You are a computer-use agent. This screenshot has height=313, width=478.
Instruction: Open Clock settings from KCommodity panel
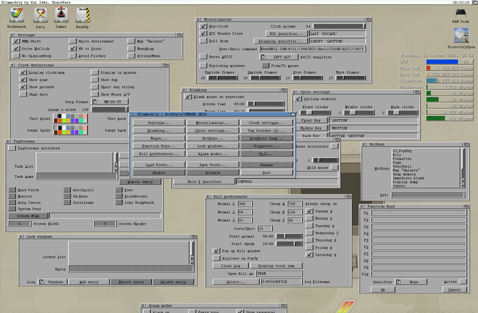pyautogui.click(x=266, y=123)
